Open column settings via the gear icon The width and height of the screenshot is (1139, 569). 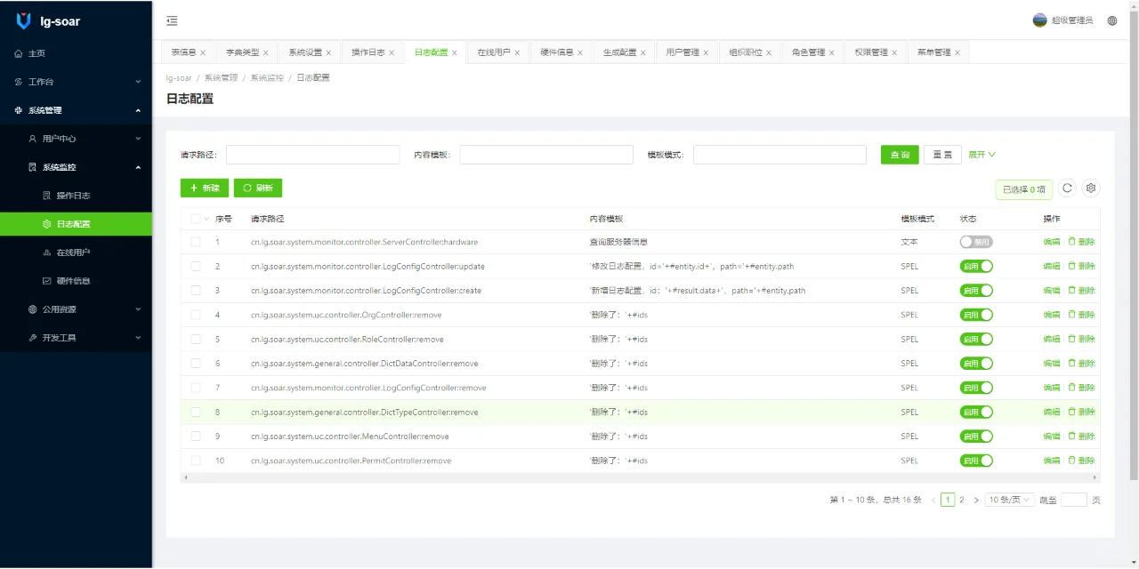coord(1090,188)
